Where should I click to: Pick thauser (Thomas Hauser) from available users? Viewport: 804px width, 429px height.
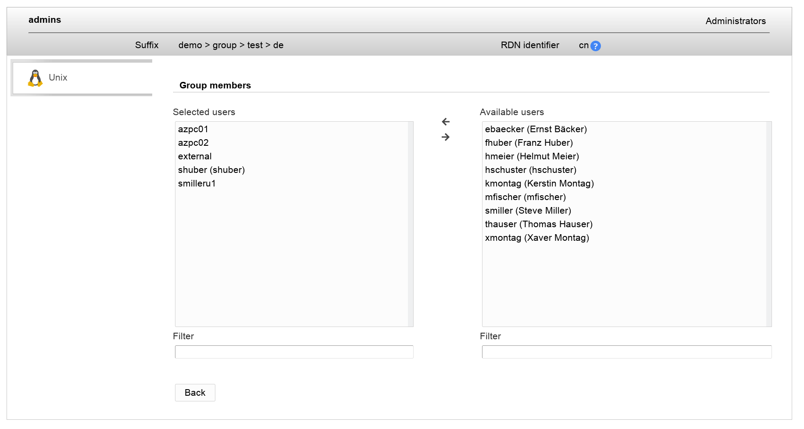[x=539, y=224]
